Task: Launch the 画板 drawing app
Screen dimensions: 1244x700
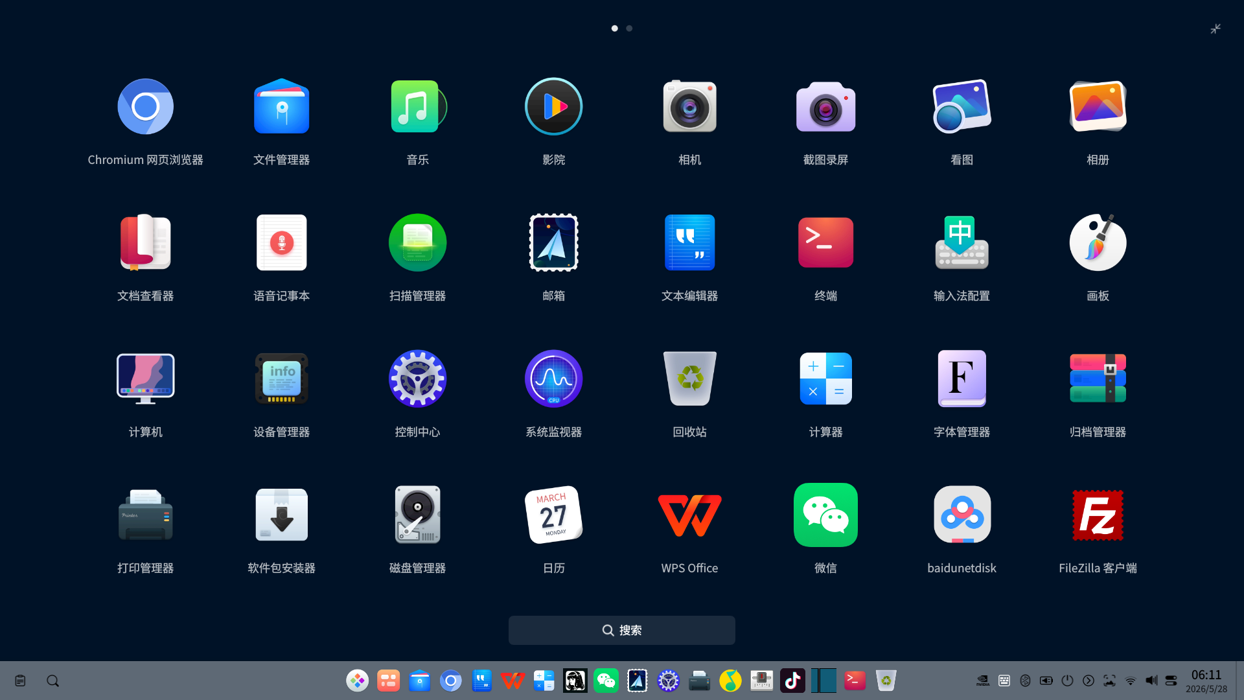Action: coord(1098,243)
